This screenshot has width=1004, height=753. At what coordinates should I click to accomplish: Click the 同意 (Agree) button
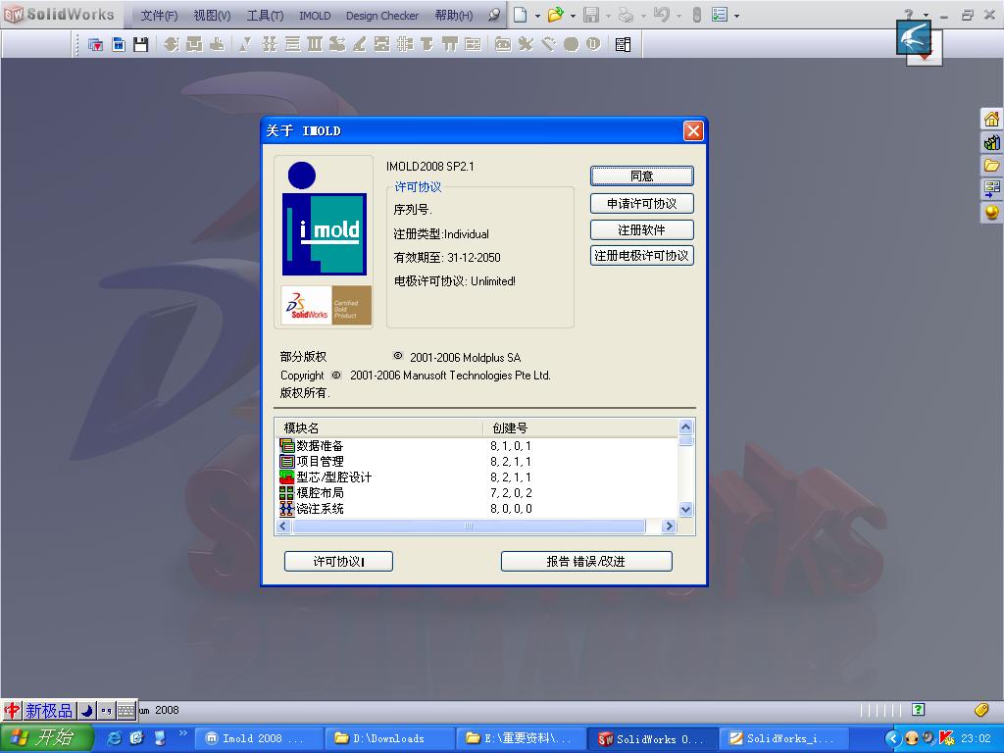click(x=641, y=176)
